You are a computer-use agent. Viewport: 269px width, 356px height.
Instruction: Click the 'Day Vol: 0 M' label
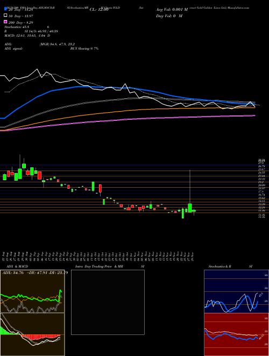(169, 16)
